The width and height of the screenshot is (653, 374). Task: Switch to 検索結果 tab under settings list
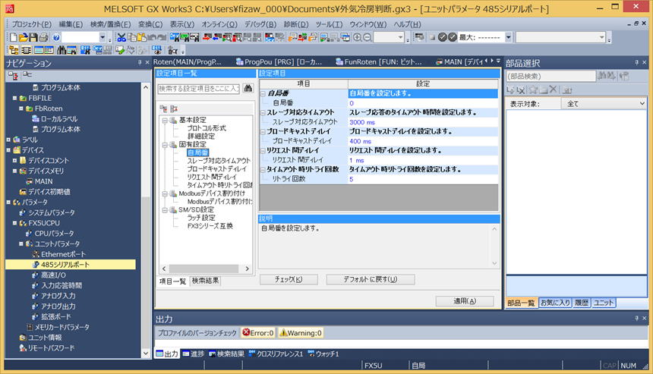[205, 281]
